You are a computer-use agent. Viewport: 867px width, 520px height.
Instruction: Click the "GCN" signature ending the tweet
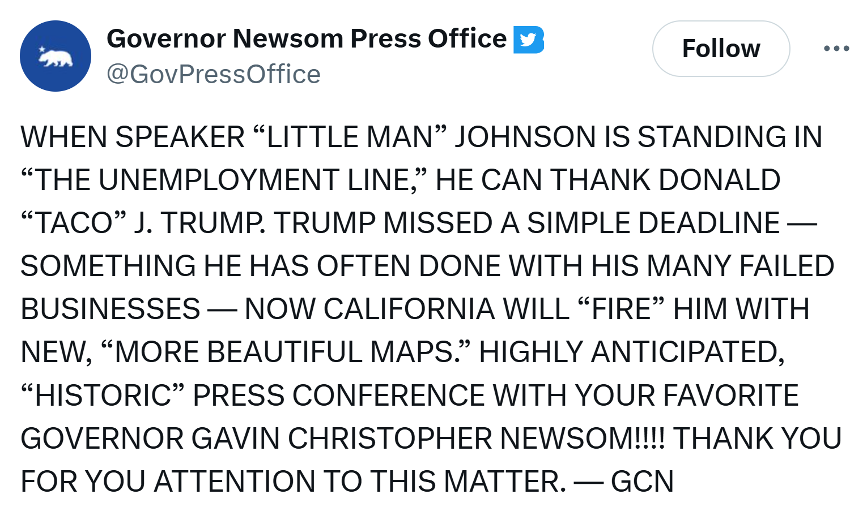(x=642, y=482)
